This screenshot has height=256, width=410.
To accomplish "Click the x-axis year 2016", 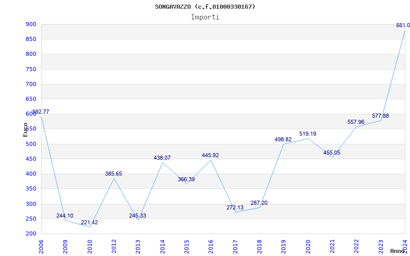I will pos(211,246).
